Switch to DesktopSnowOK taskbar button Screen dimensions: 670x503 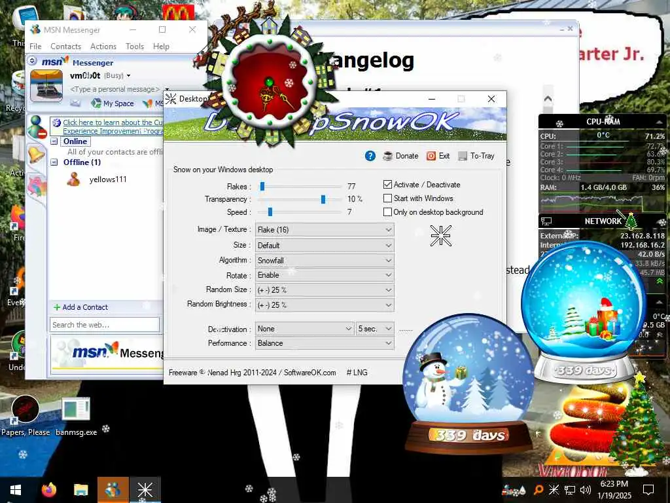point(145,490)
